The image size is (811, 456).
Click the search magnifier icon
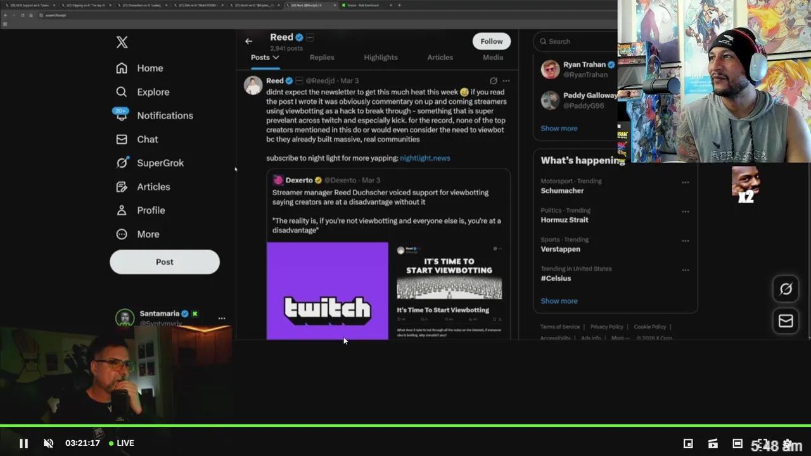543,41
